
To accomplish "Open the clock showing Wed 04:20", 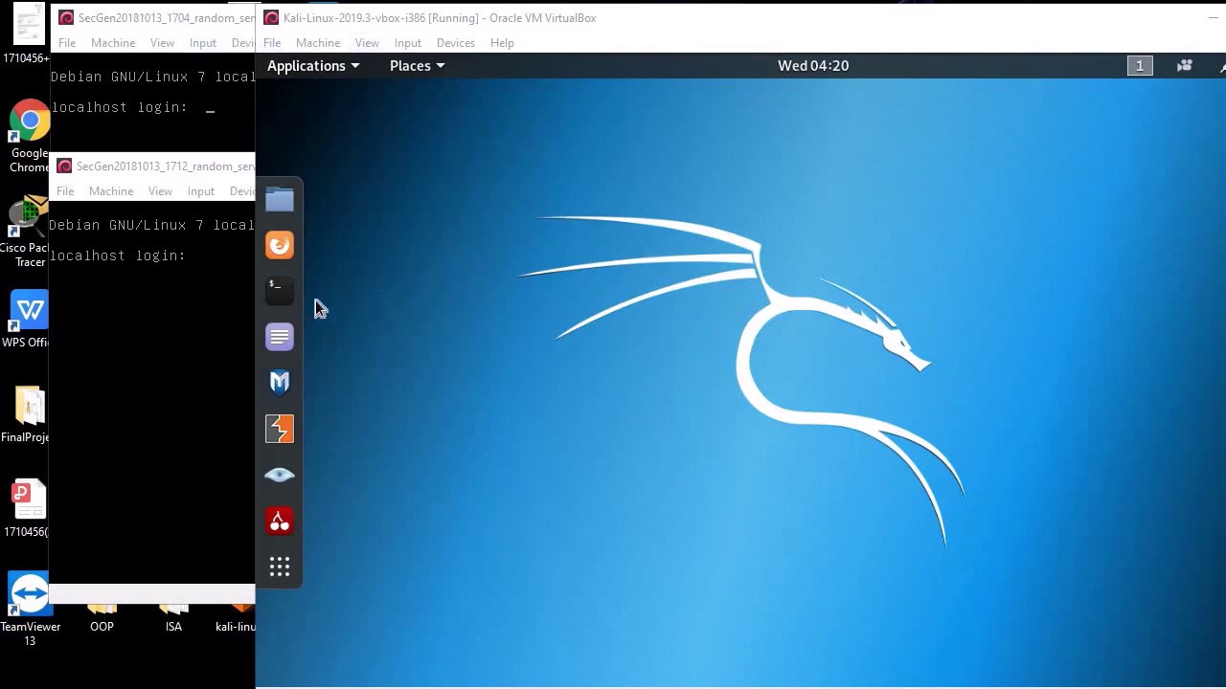I will (x=813, y=65).
